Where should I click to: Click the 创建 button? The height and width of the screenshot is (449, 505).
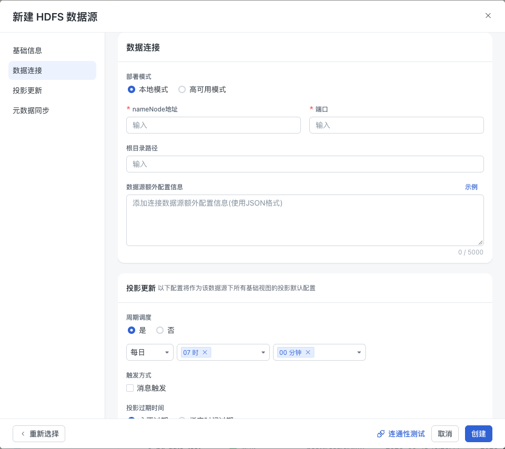[479, 434]
